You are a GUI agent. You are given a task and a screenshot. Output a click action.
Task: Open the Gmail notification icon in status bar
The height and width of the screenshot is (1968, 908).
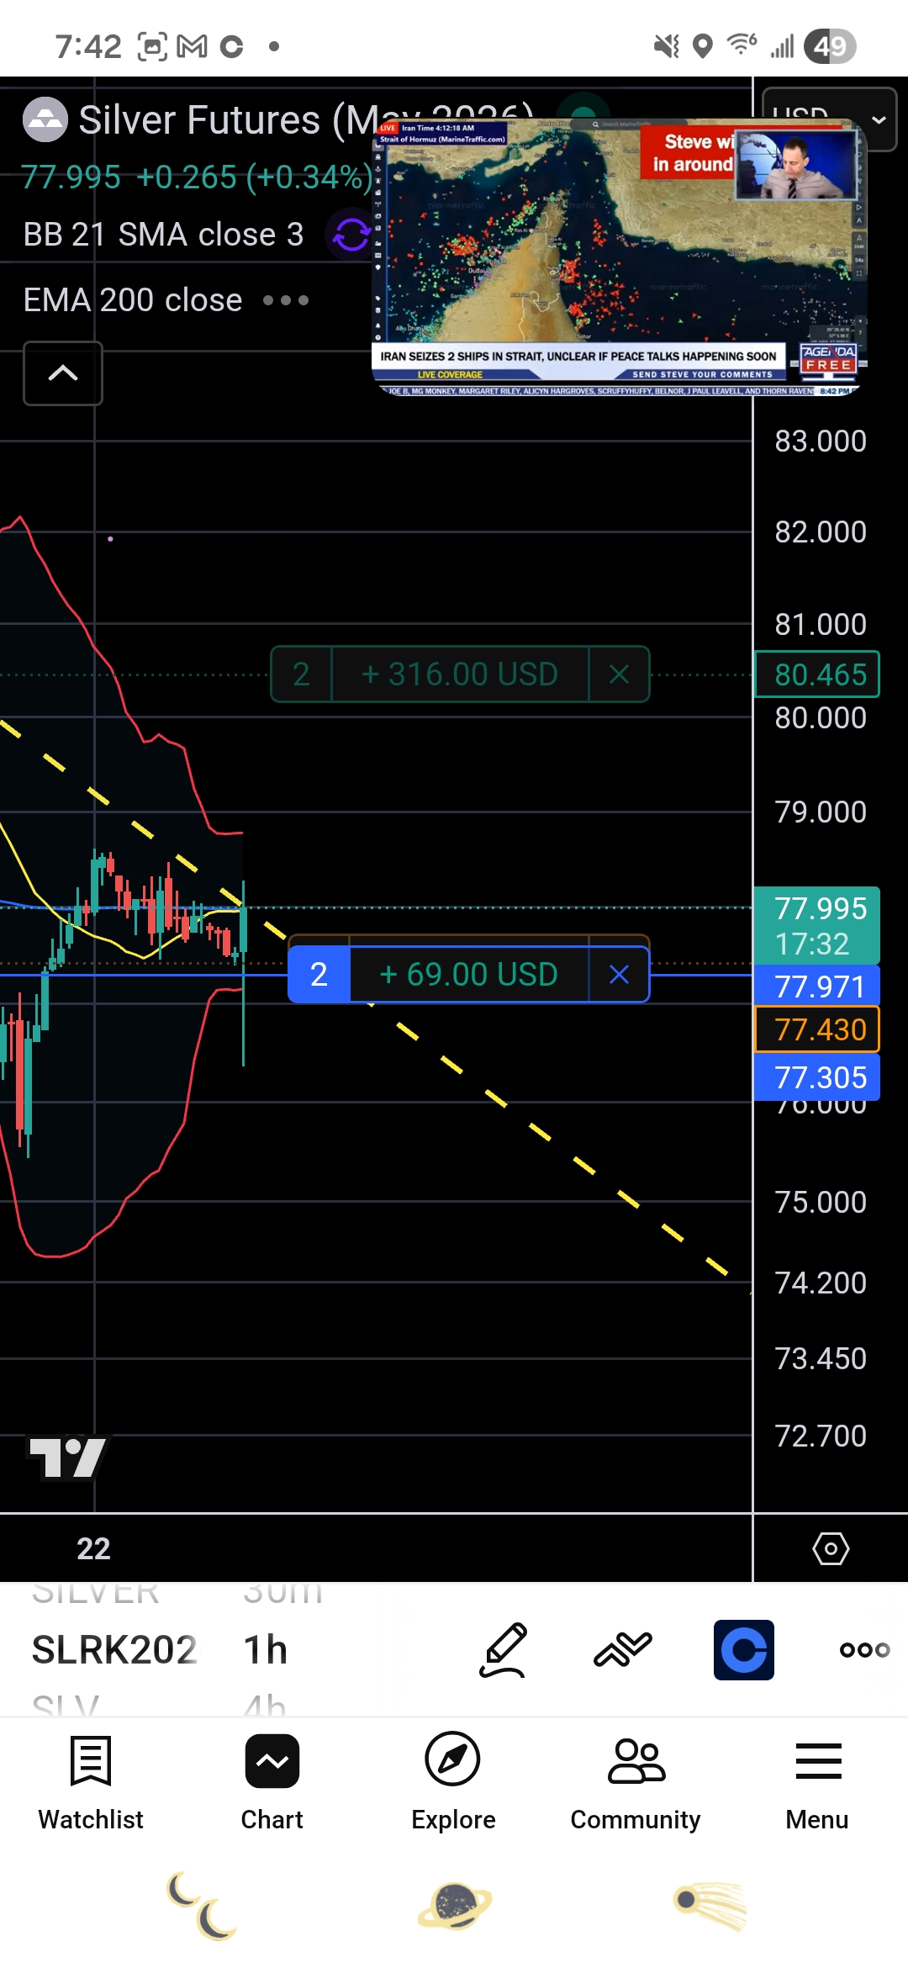coord(192,46)
